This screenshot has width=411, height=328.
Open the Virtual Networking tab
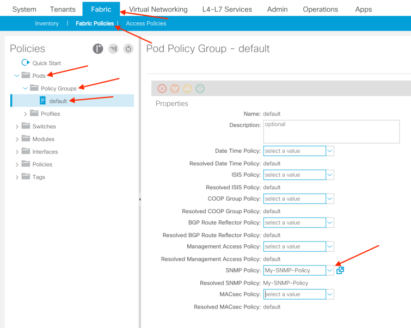158,9
